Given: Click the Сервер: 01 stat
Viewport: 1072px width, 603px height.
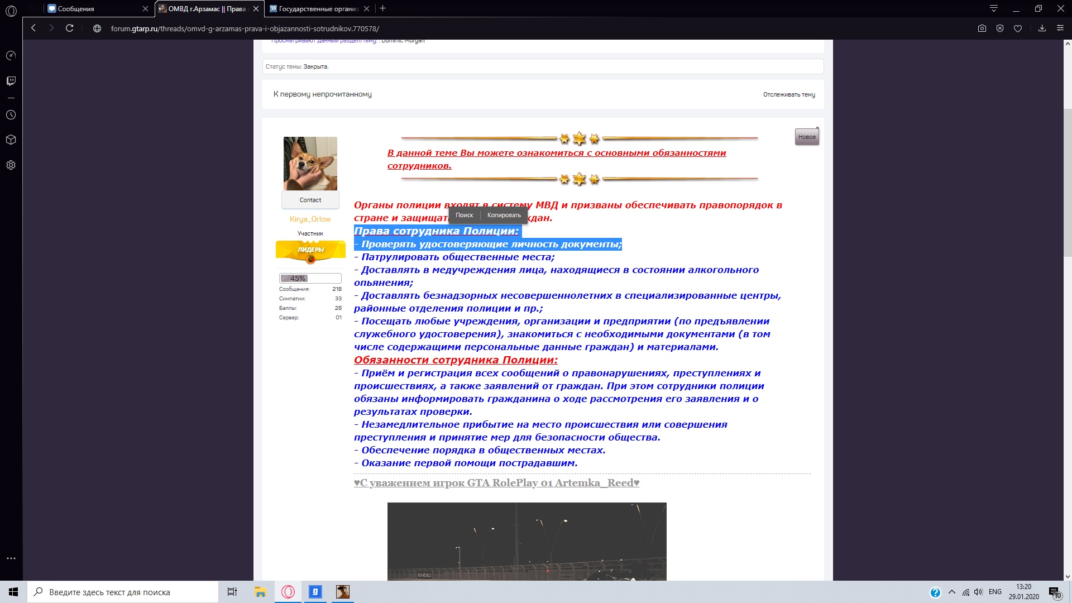Looking at the screenshot, I should pos(310,318).
